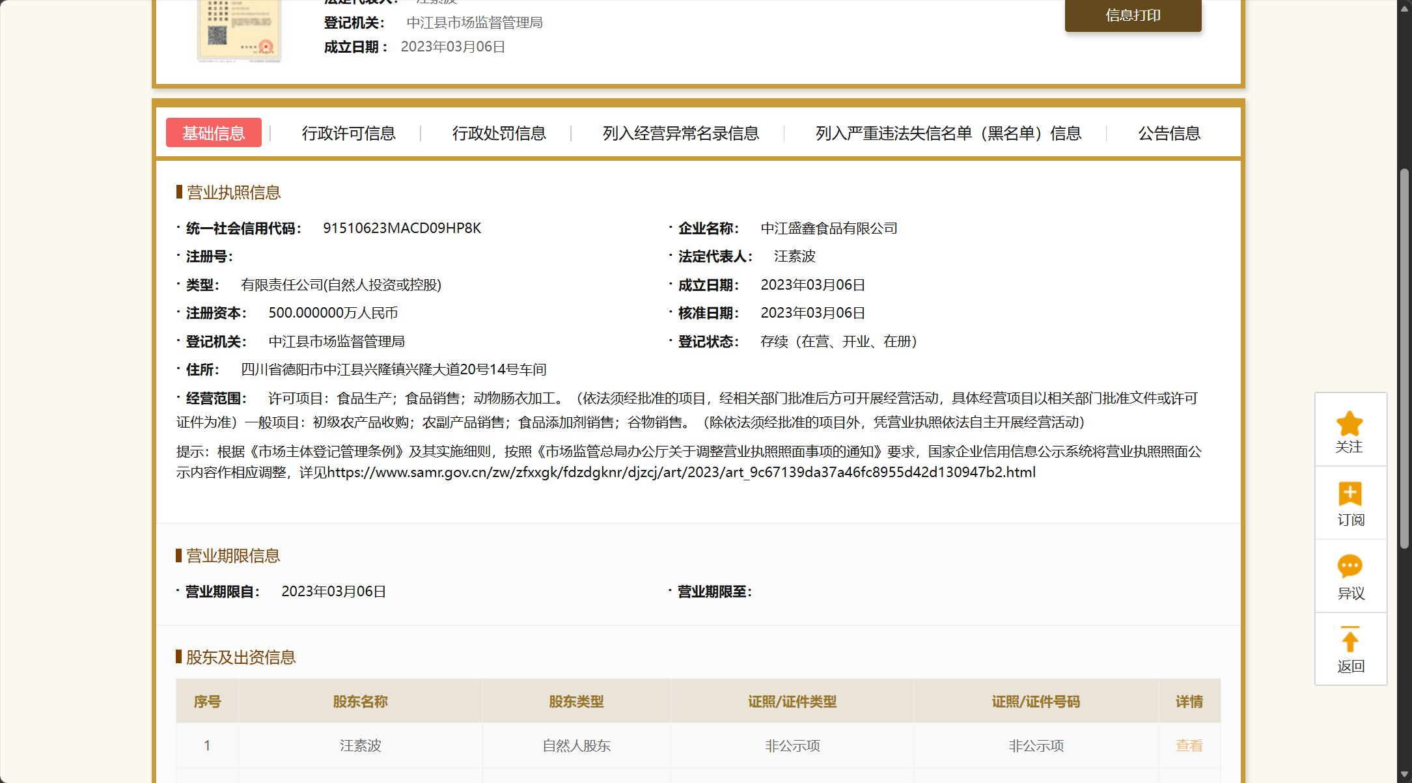Go to 列入经营异常名录信息 tab

(680, 133)
